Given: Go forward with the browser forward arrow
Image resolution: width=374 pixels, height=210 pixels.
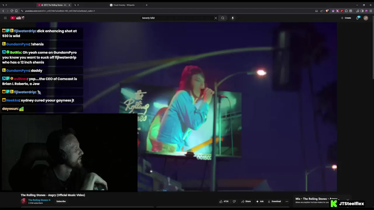Looking at the screenshot, I should pyautogui.click(x=7, y=11).
